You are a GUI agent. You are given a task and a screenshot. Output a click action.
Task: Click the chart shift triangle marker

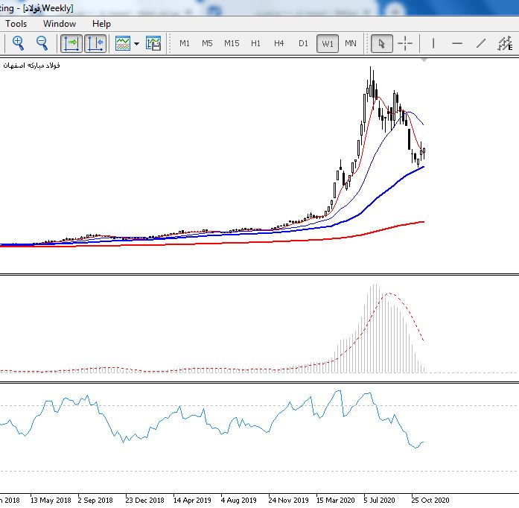click(x=424, y=60)
